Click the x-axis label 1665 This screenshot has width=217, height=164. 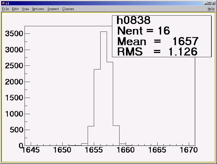157,150
